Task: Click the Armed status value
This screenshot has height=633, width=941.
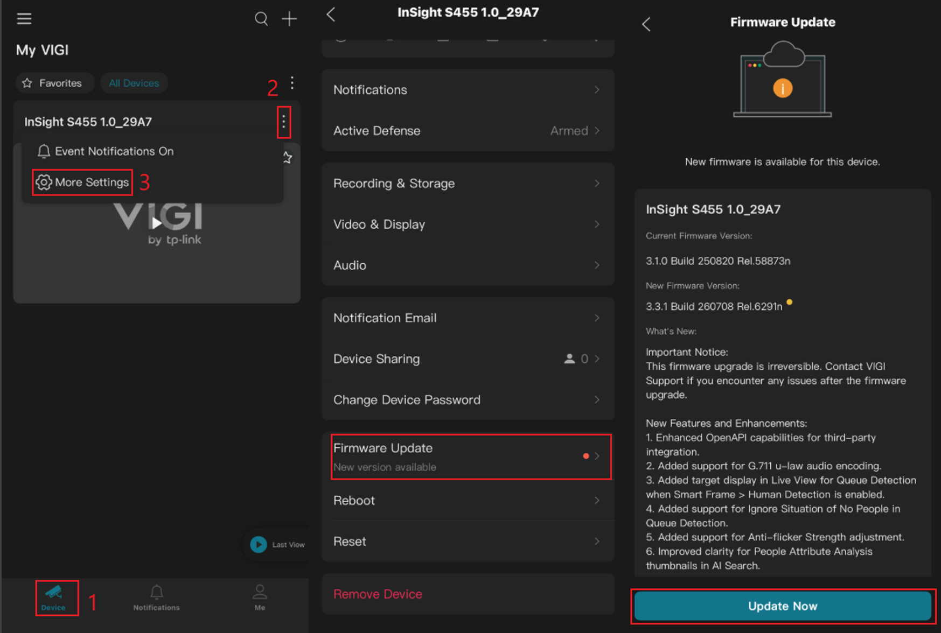Action: 569,131
